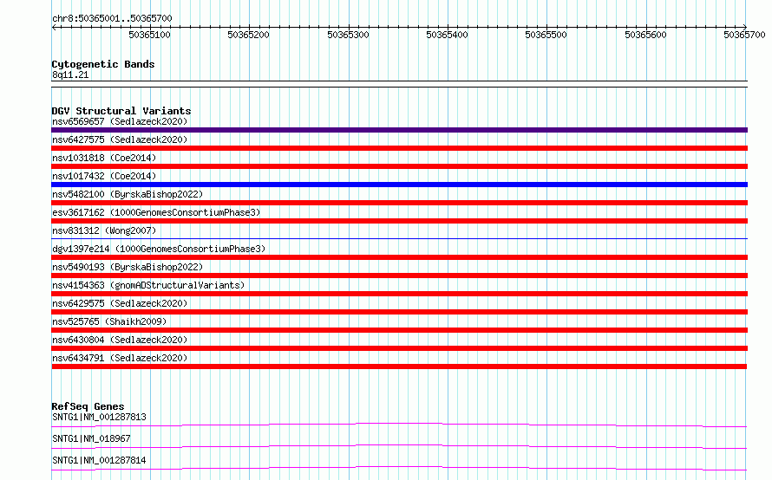Click ruler position 50365200
This screenshot has width=772, height=480.
pos(249,35)
